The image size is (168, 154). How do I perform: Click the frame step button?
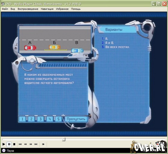[43, 144]
